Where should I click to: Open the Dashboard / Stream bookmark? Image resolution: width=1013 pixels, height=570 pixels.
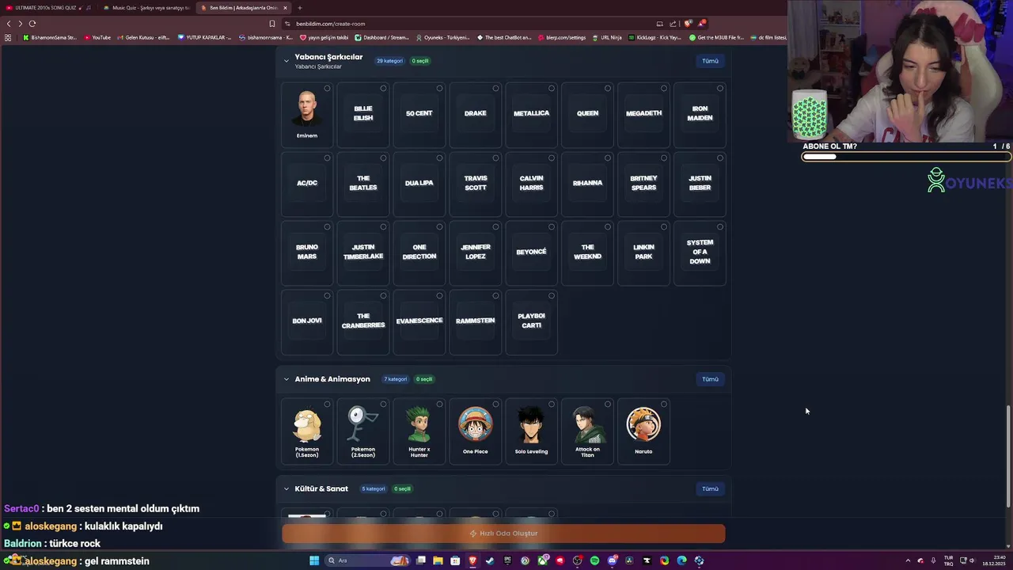pos(382,37)
